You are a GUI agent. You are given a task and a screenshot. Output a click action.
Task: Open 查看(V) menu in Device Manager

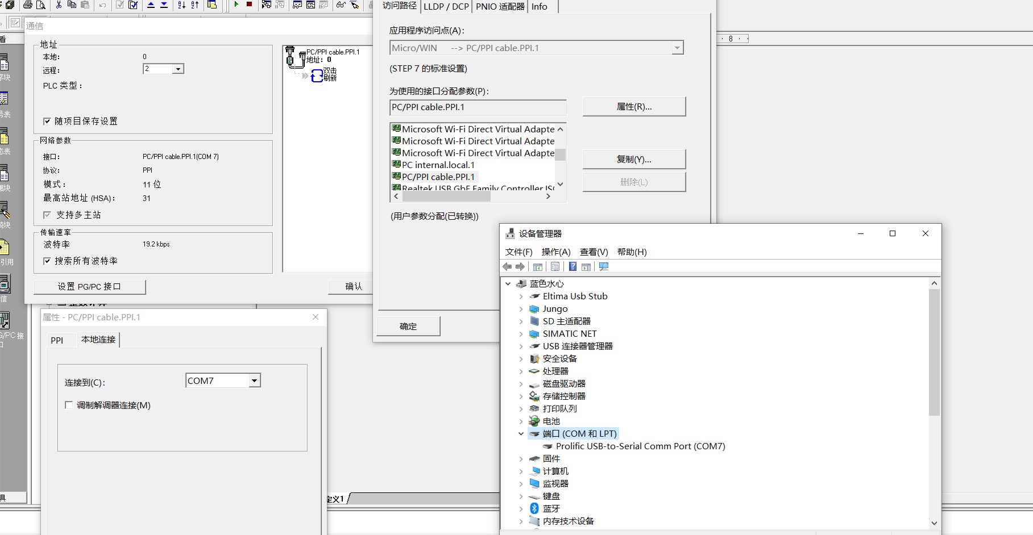[594, 252]
